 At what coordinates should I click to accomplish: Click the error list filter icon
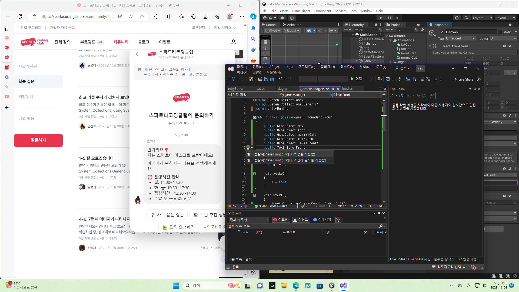point(338,220)
